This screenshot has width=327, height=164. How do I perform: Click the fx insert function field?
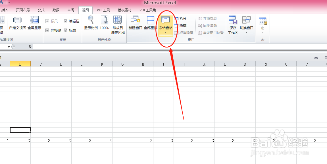pos(30,47)
